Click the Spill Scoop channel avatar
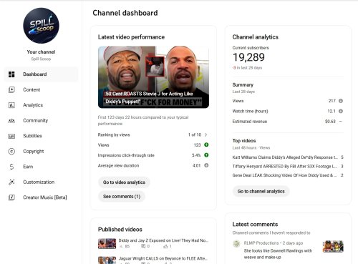The image size is (358, 264). point(41,26)
